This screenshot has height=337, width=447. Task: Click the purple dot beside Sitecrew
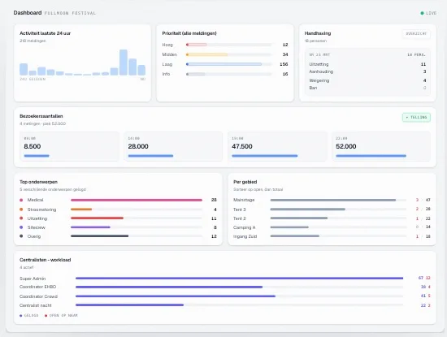coord(21,227)
